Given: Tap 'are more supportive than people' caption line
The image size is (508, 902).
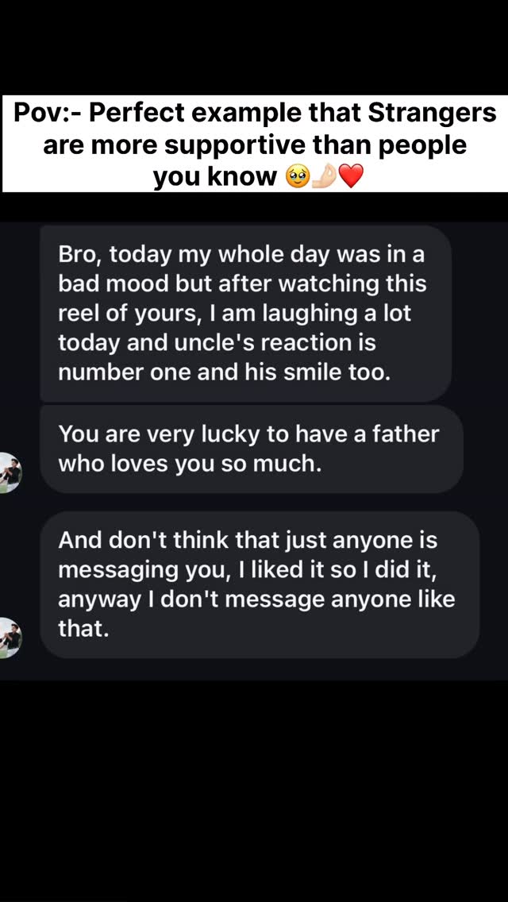Looking at the screenshot, I should point(254,145).
